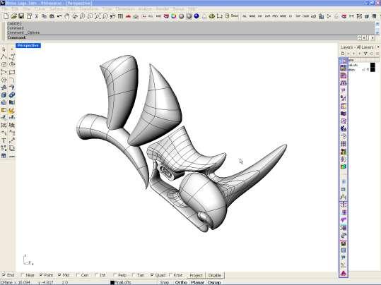Click the green globe icon in the toolbar

[212, 16]
